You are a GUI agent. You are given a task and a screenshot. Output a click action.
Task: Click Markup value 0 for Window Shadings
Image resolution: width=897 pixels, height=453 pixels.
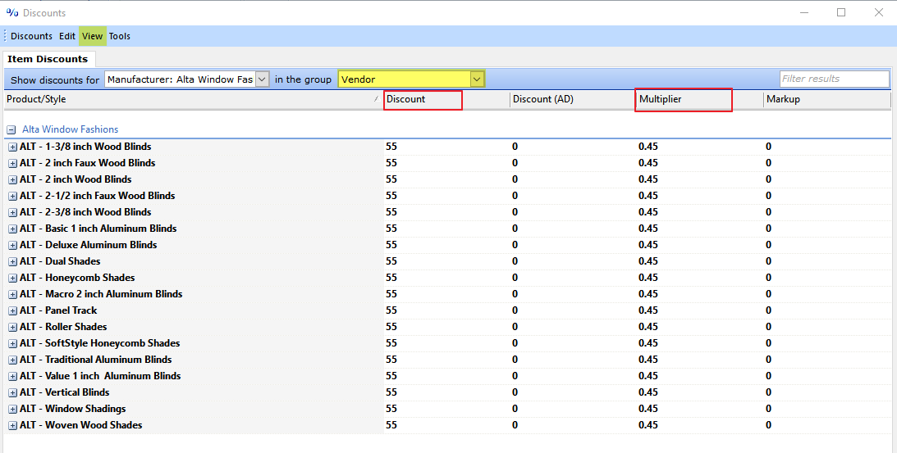(768, 409)
